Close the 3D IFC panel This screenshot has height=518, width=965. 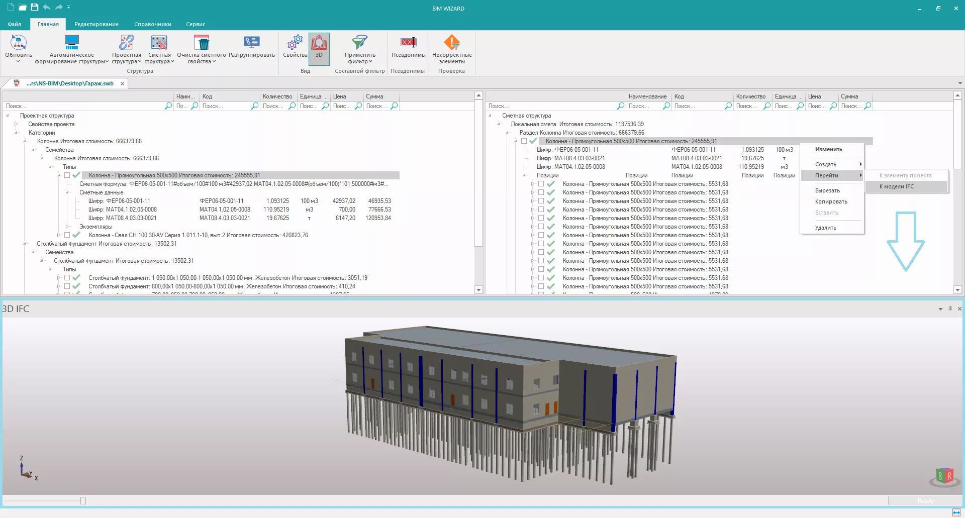[959, 308]
